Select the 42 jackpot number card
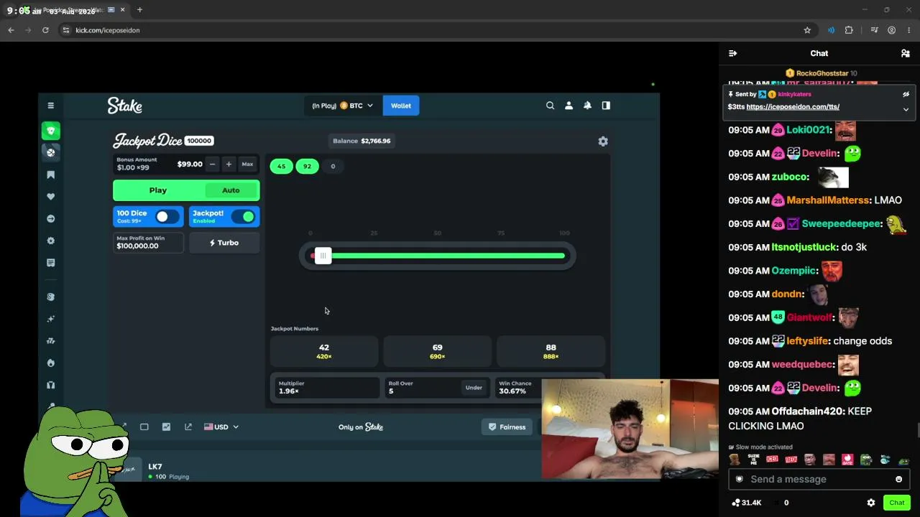Screen dimensions: 920x517 (x=324, y=351)
